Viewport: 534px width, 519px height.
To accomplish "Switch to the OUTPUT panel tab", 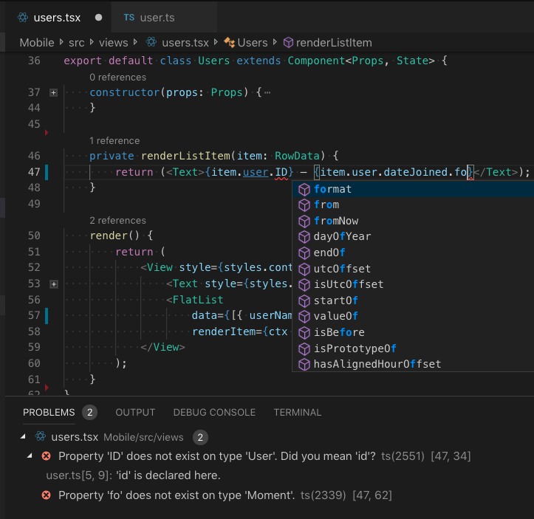I will tap(135, 412).
